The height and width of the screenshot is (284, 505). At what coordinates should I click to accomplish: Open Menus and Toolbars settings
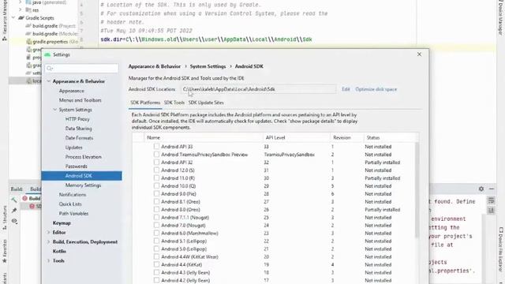pyautogui.click(x=80, y=100)
